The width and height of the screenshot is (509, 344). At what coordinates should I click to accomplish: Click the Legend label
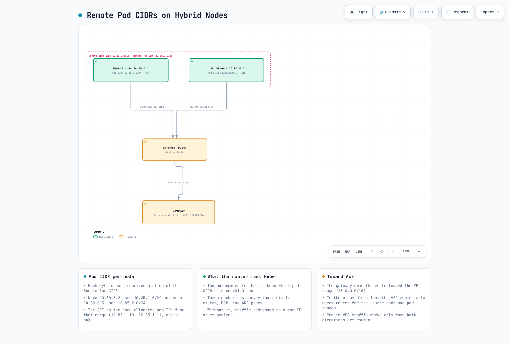[x=99, y=232]
